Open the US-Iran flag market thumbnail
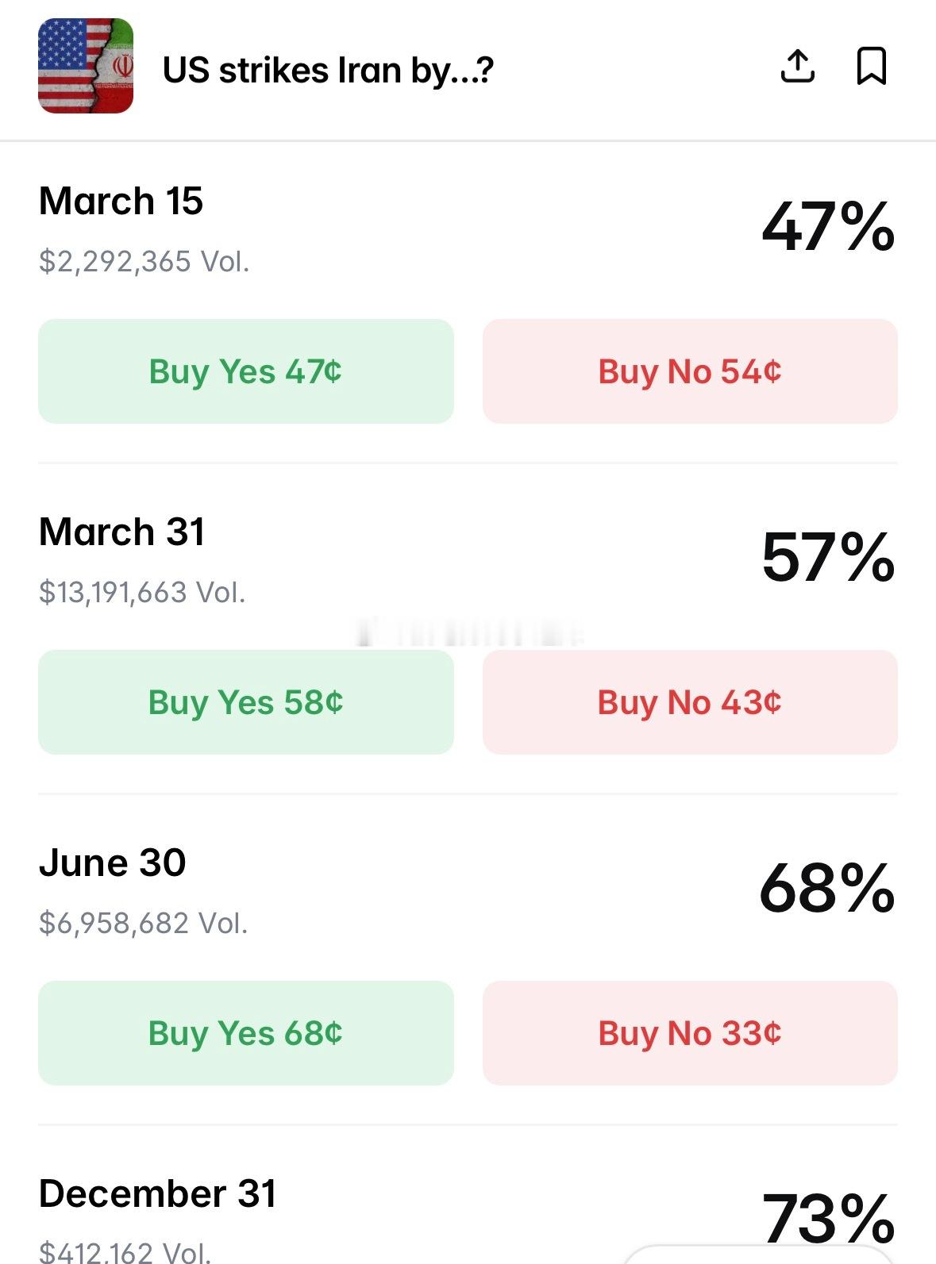 [x=86, y=67]
